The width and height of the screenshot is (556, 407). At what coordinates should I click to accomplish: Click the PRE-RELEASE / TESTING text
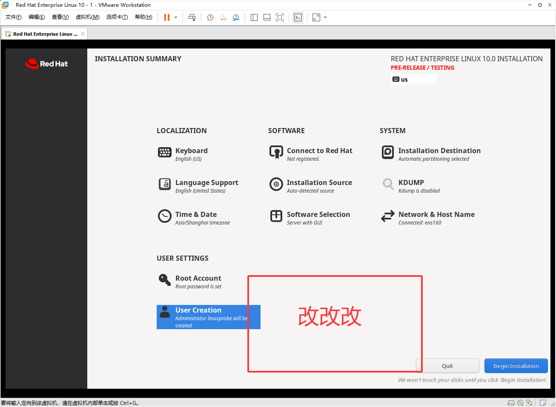pos(422,68)
